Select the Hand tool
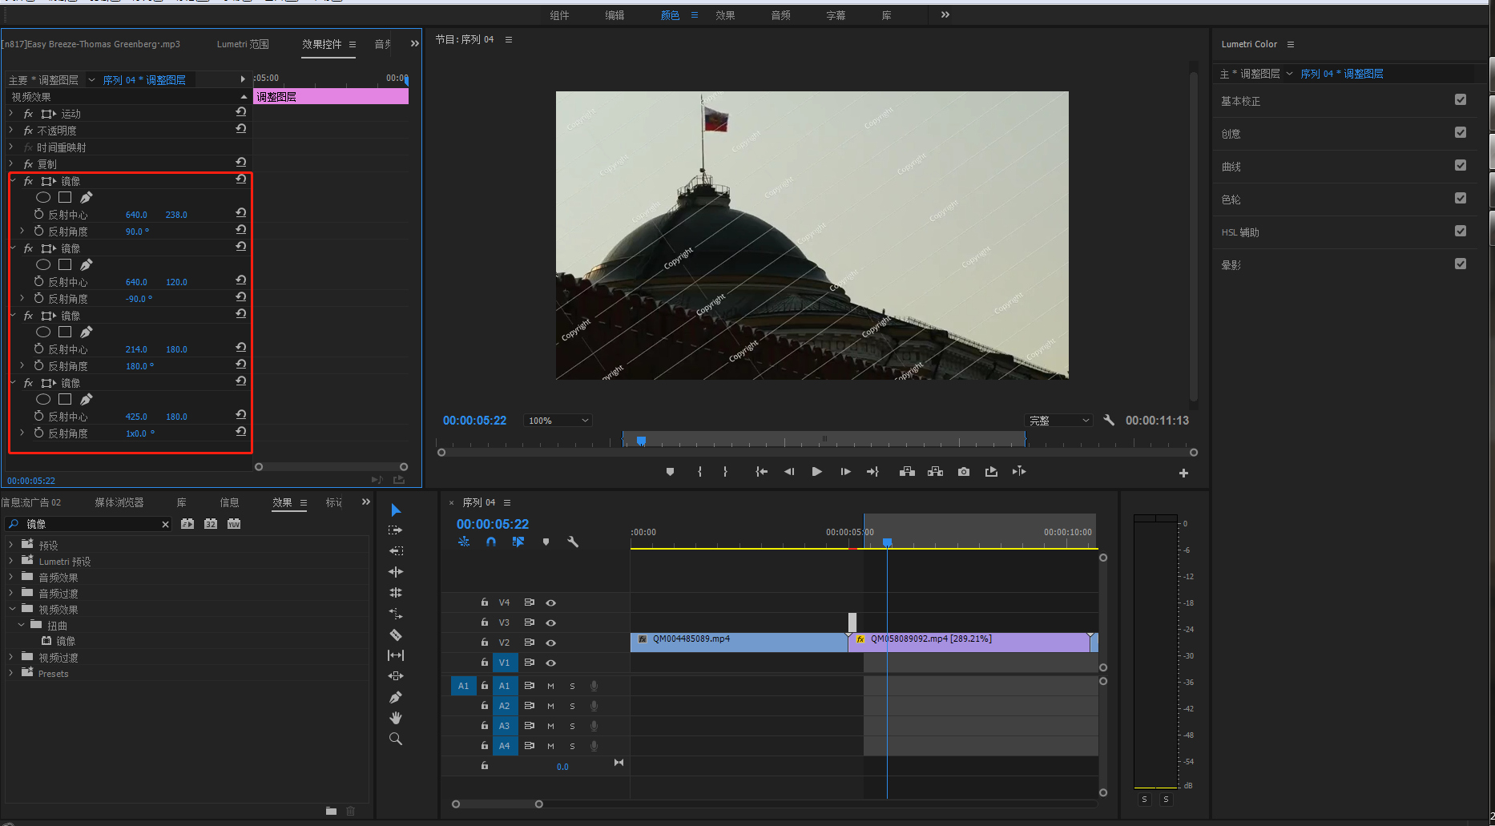1495x826 pixels. pyautogui.click(x=396, y=718)
